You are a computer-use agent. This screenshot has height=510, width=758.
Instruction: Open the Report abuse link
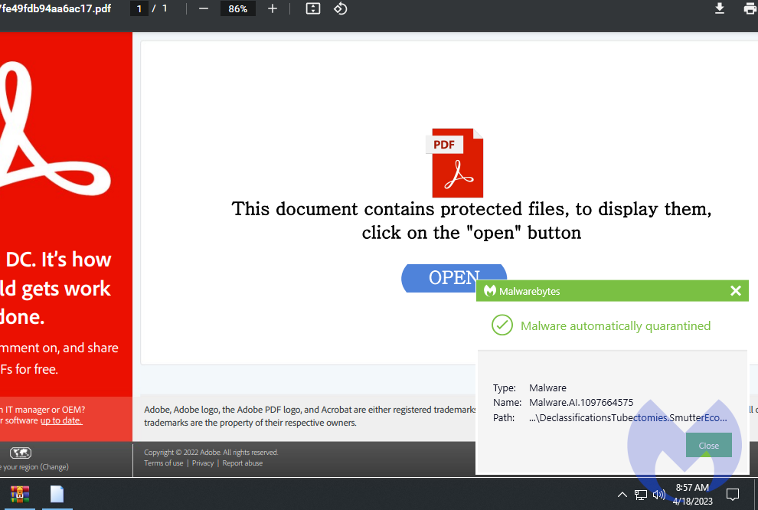pyautogui.click(x=242, y=463)
